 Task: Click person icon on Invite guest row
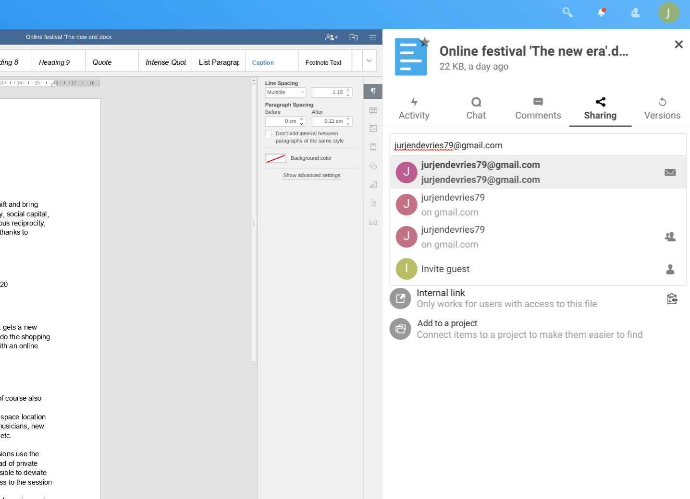pyautogui.click(x=670, y=269)
